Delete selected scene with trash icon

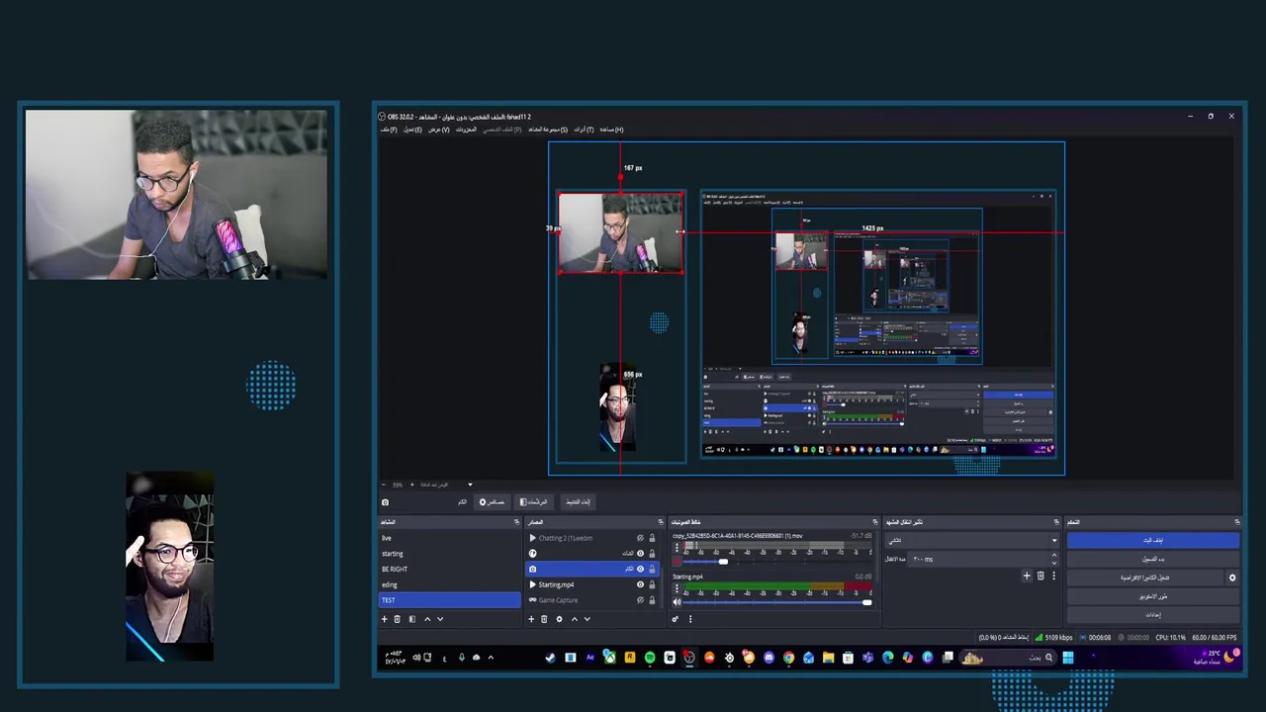[x=397, y=619]
